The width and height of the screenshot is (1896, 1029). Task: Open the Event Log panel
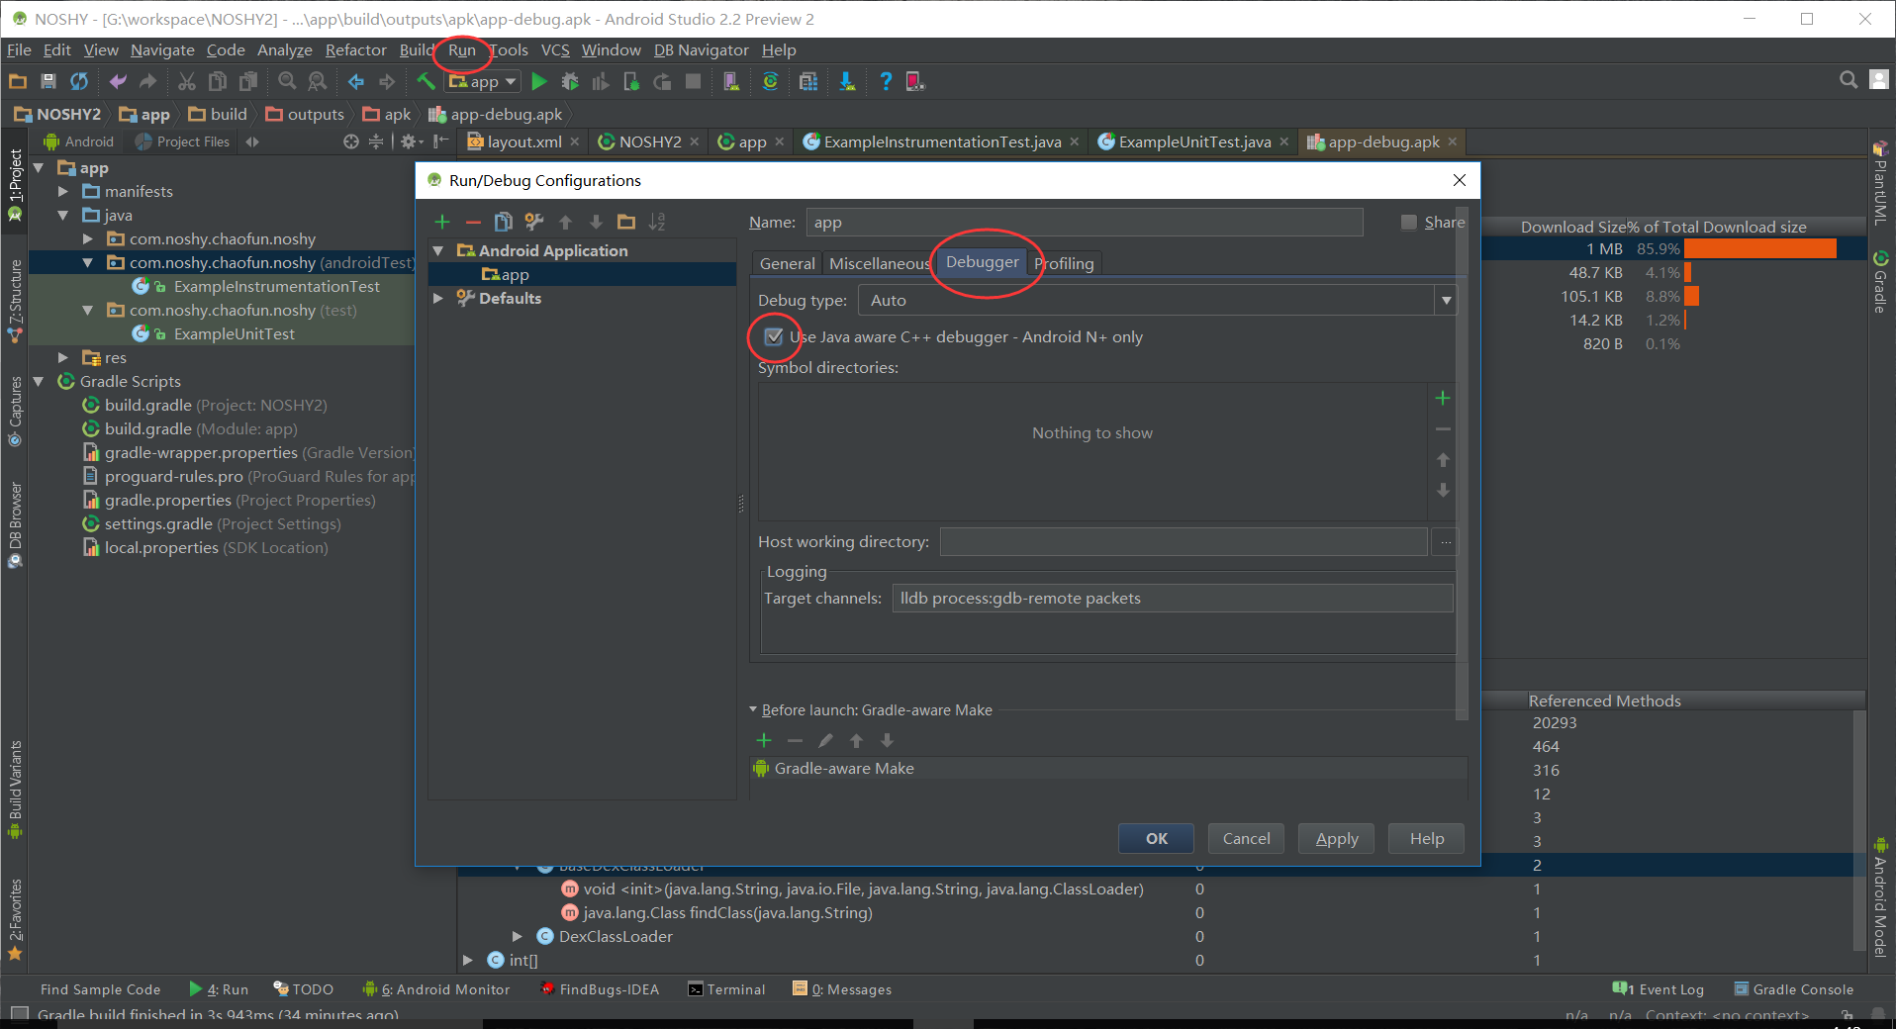tap(1659, 989)
